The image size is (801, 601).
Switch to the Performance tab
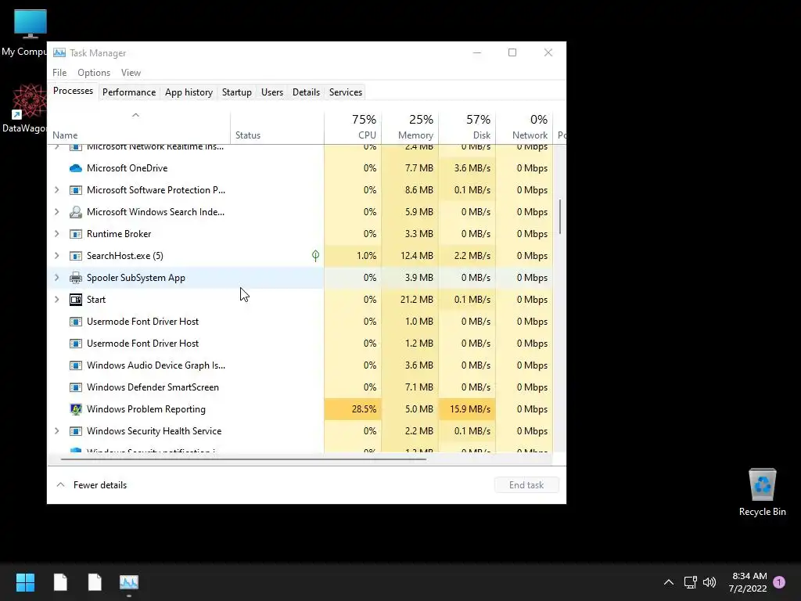point(129,92)
